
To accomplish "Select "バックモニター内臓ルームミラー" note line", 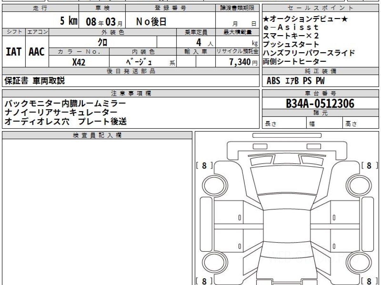I will click(65, 104).
